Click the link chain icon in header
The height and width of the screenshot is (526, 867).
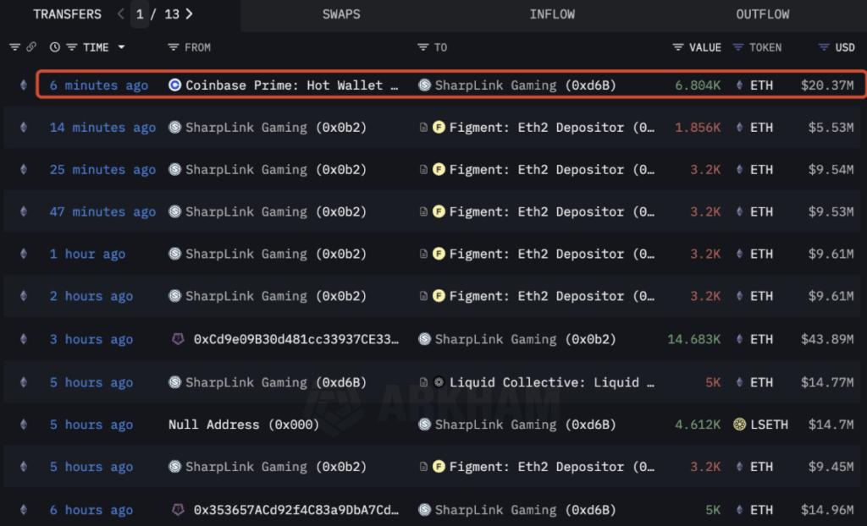pyautogui.click(x=31, y=47)
